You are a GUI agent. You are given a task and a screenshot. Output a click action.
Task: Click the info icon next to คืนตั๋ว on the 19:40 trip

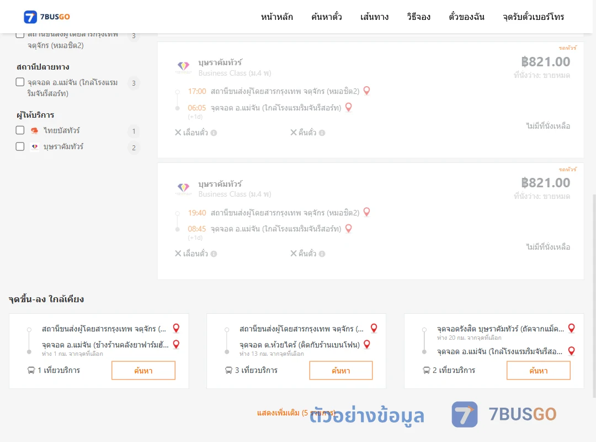pos(322,254)
